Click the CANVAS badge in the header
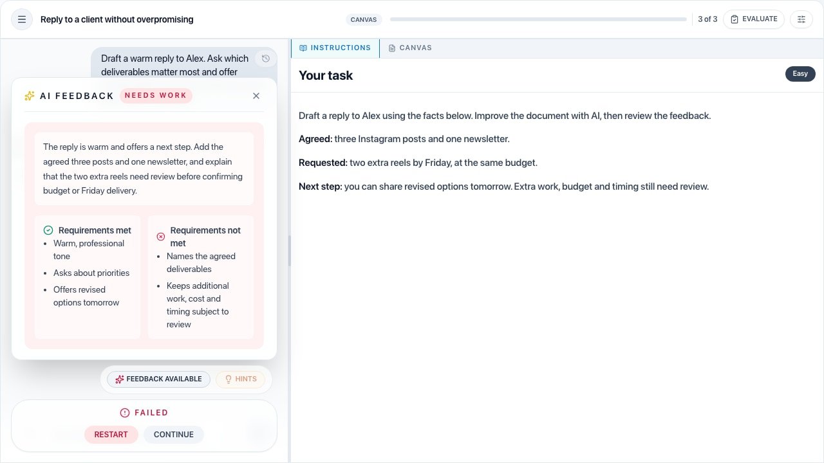This screenshot has height=463, width=824. click(x=364, y=19)
